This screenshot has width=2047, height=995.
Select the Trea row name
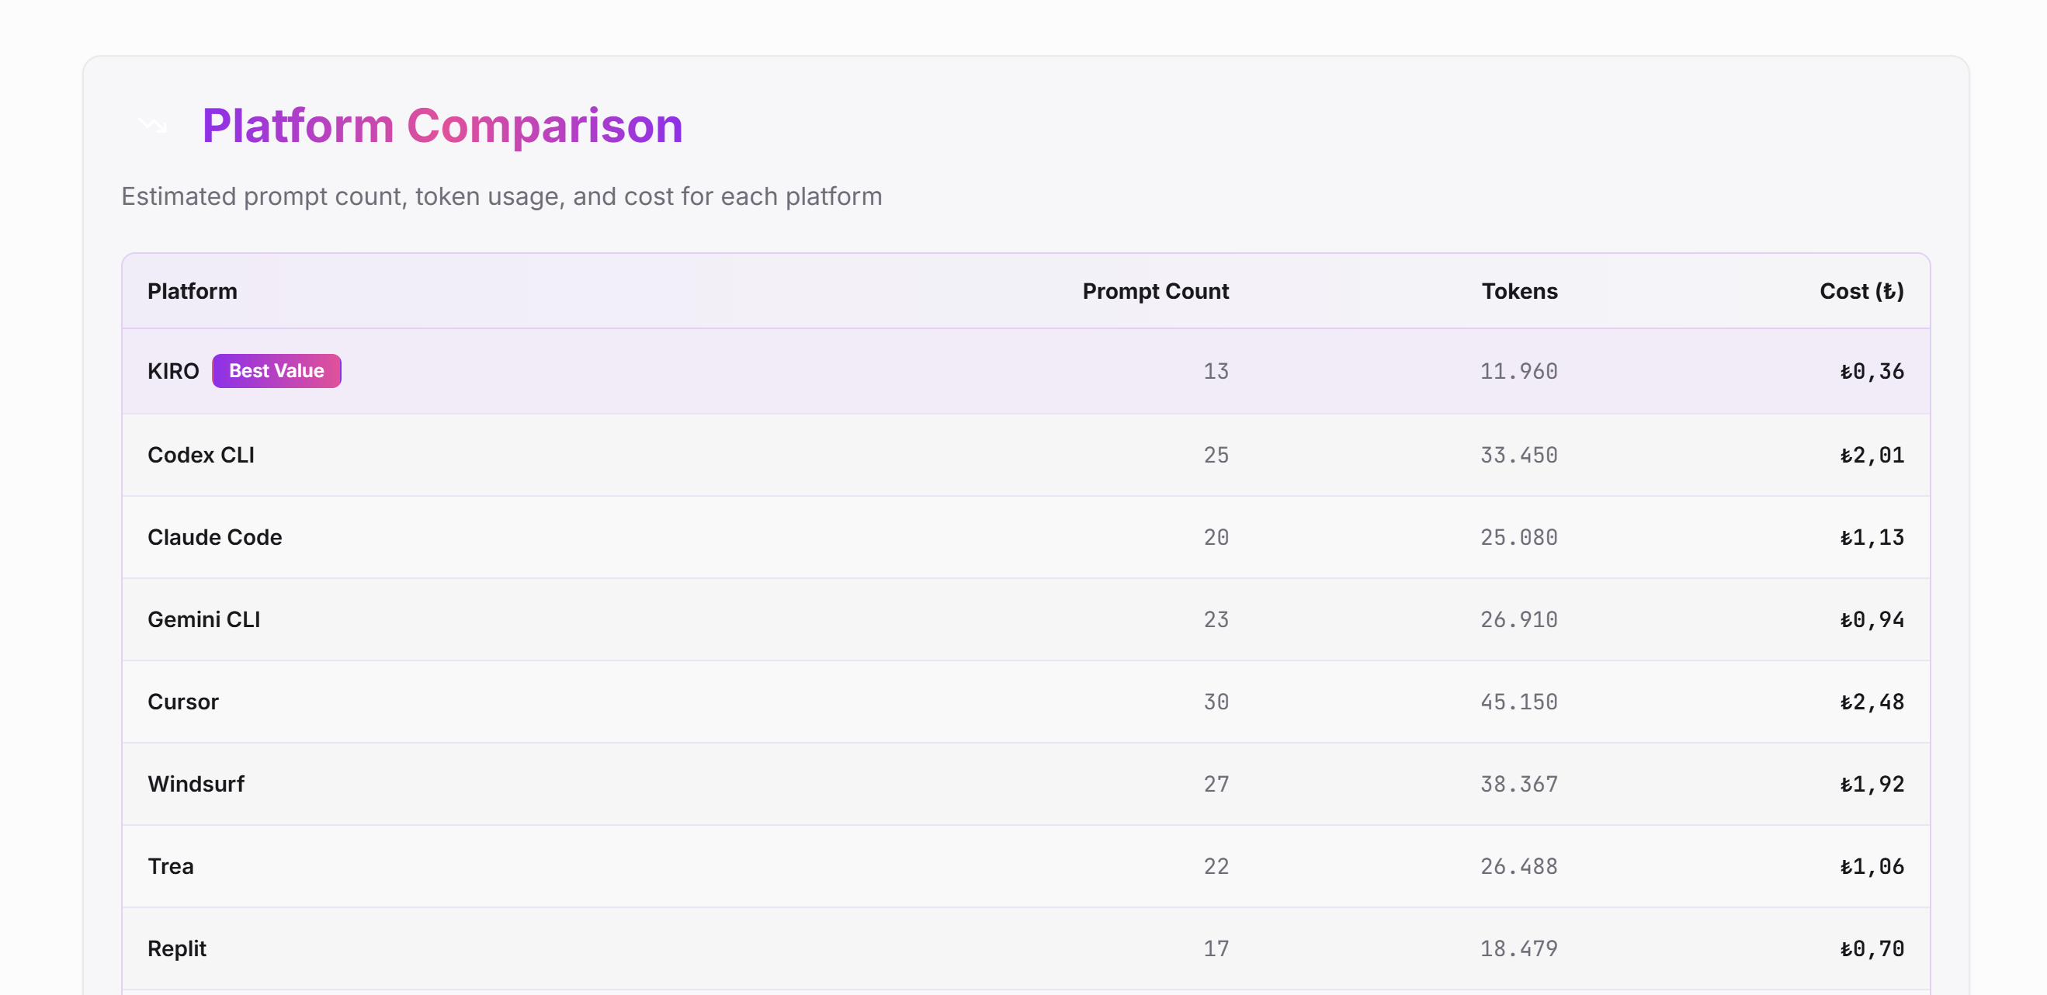click(170, 866)
